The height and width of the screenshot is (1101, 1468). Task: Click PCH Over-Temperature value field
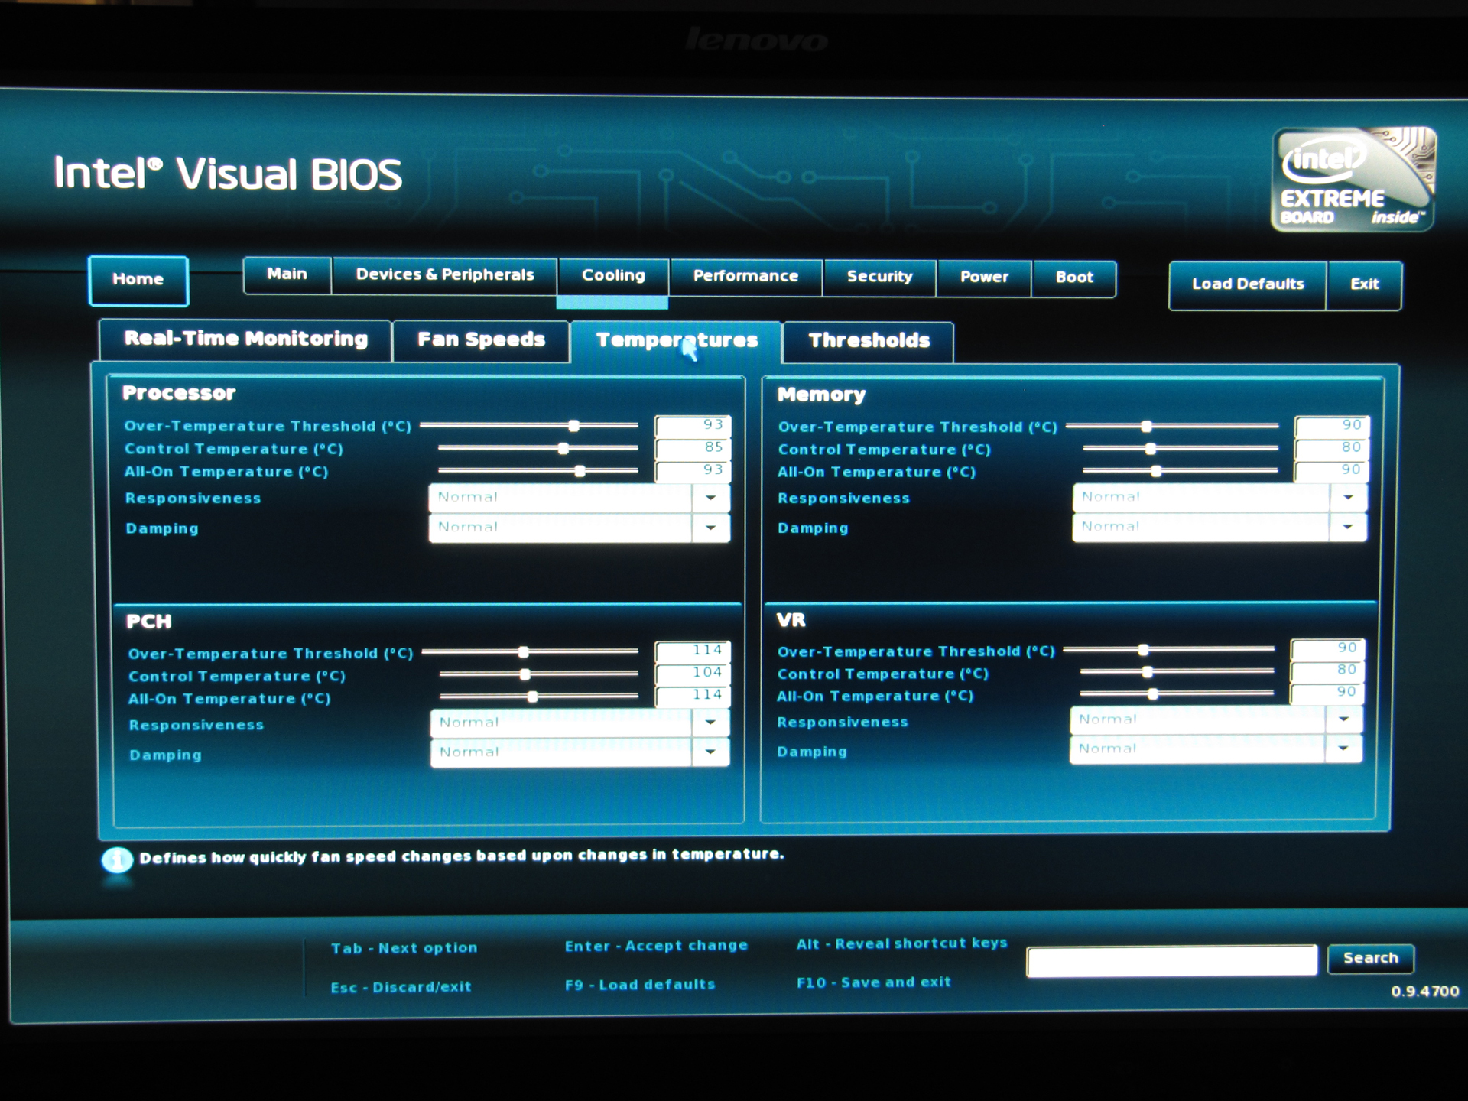[693, 651]
